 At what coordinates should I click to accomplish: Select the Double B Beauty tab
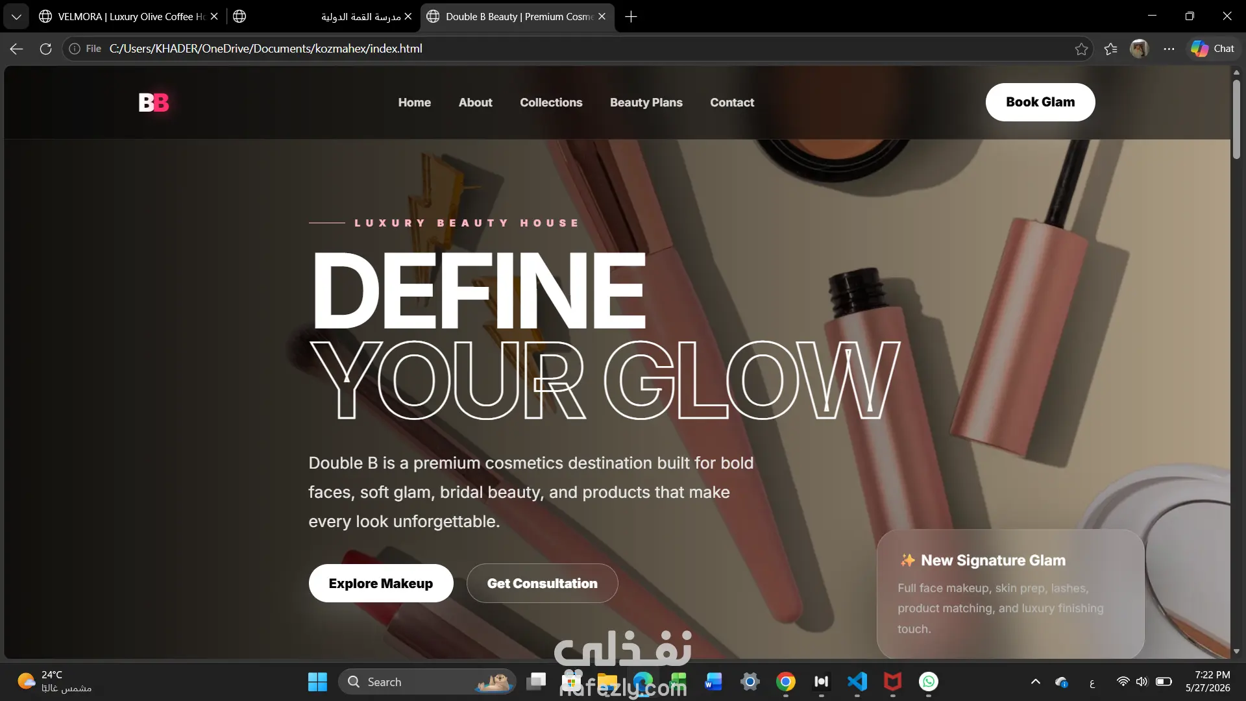[x=517, y=17]
